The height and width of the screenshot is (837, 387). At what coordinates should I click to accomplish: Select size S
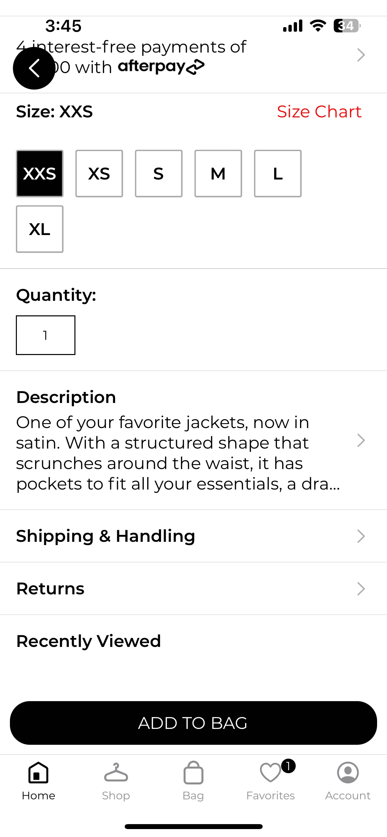click(x=159, y=174)
